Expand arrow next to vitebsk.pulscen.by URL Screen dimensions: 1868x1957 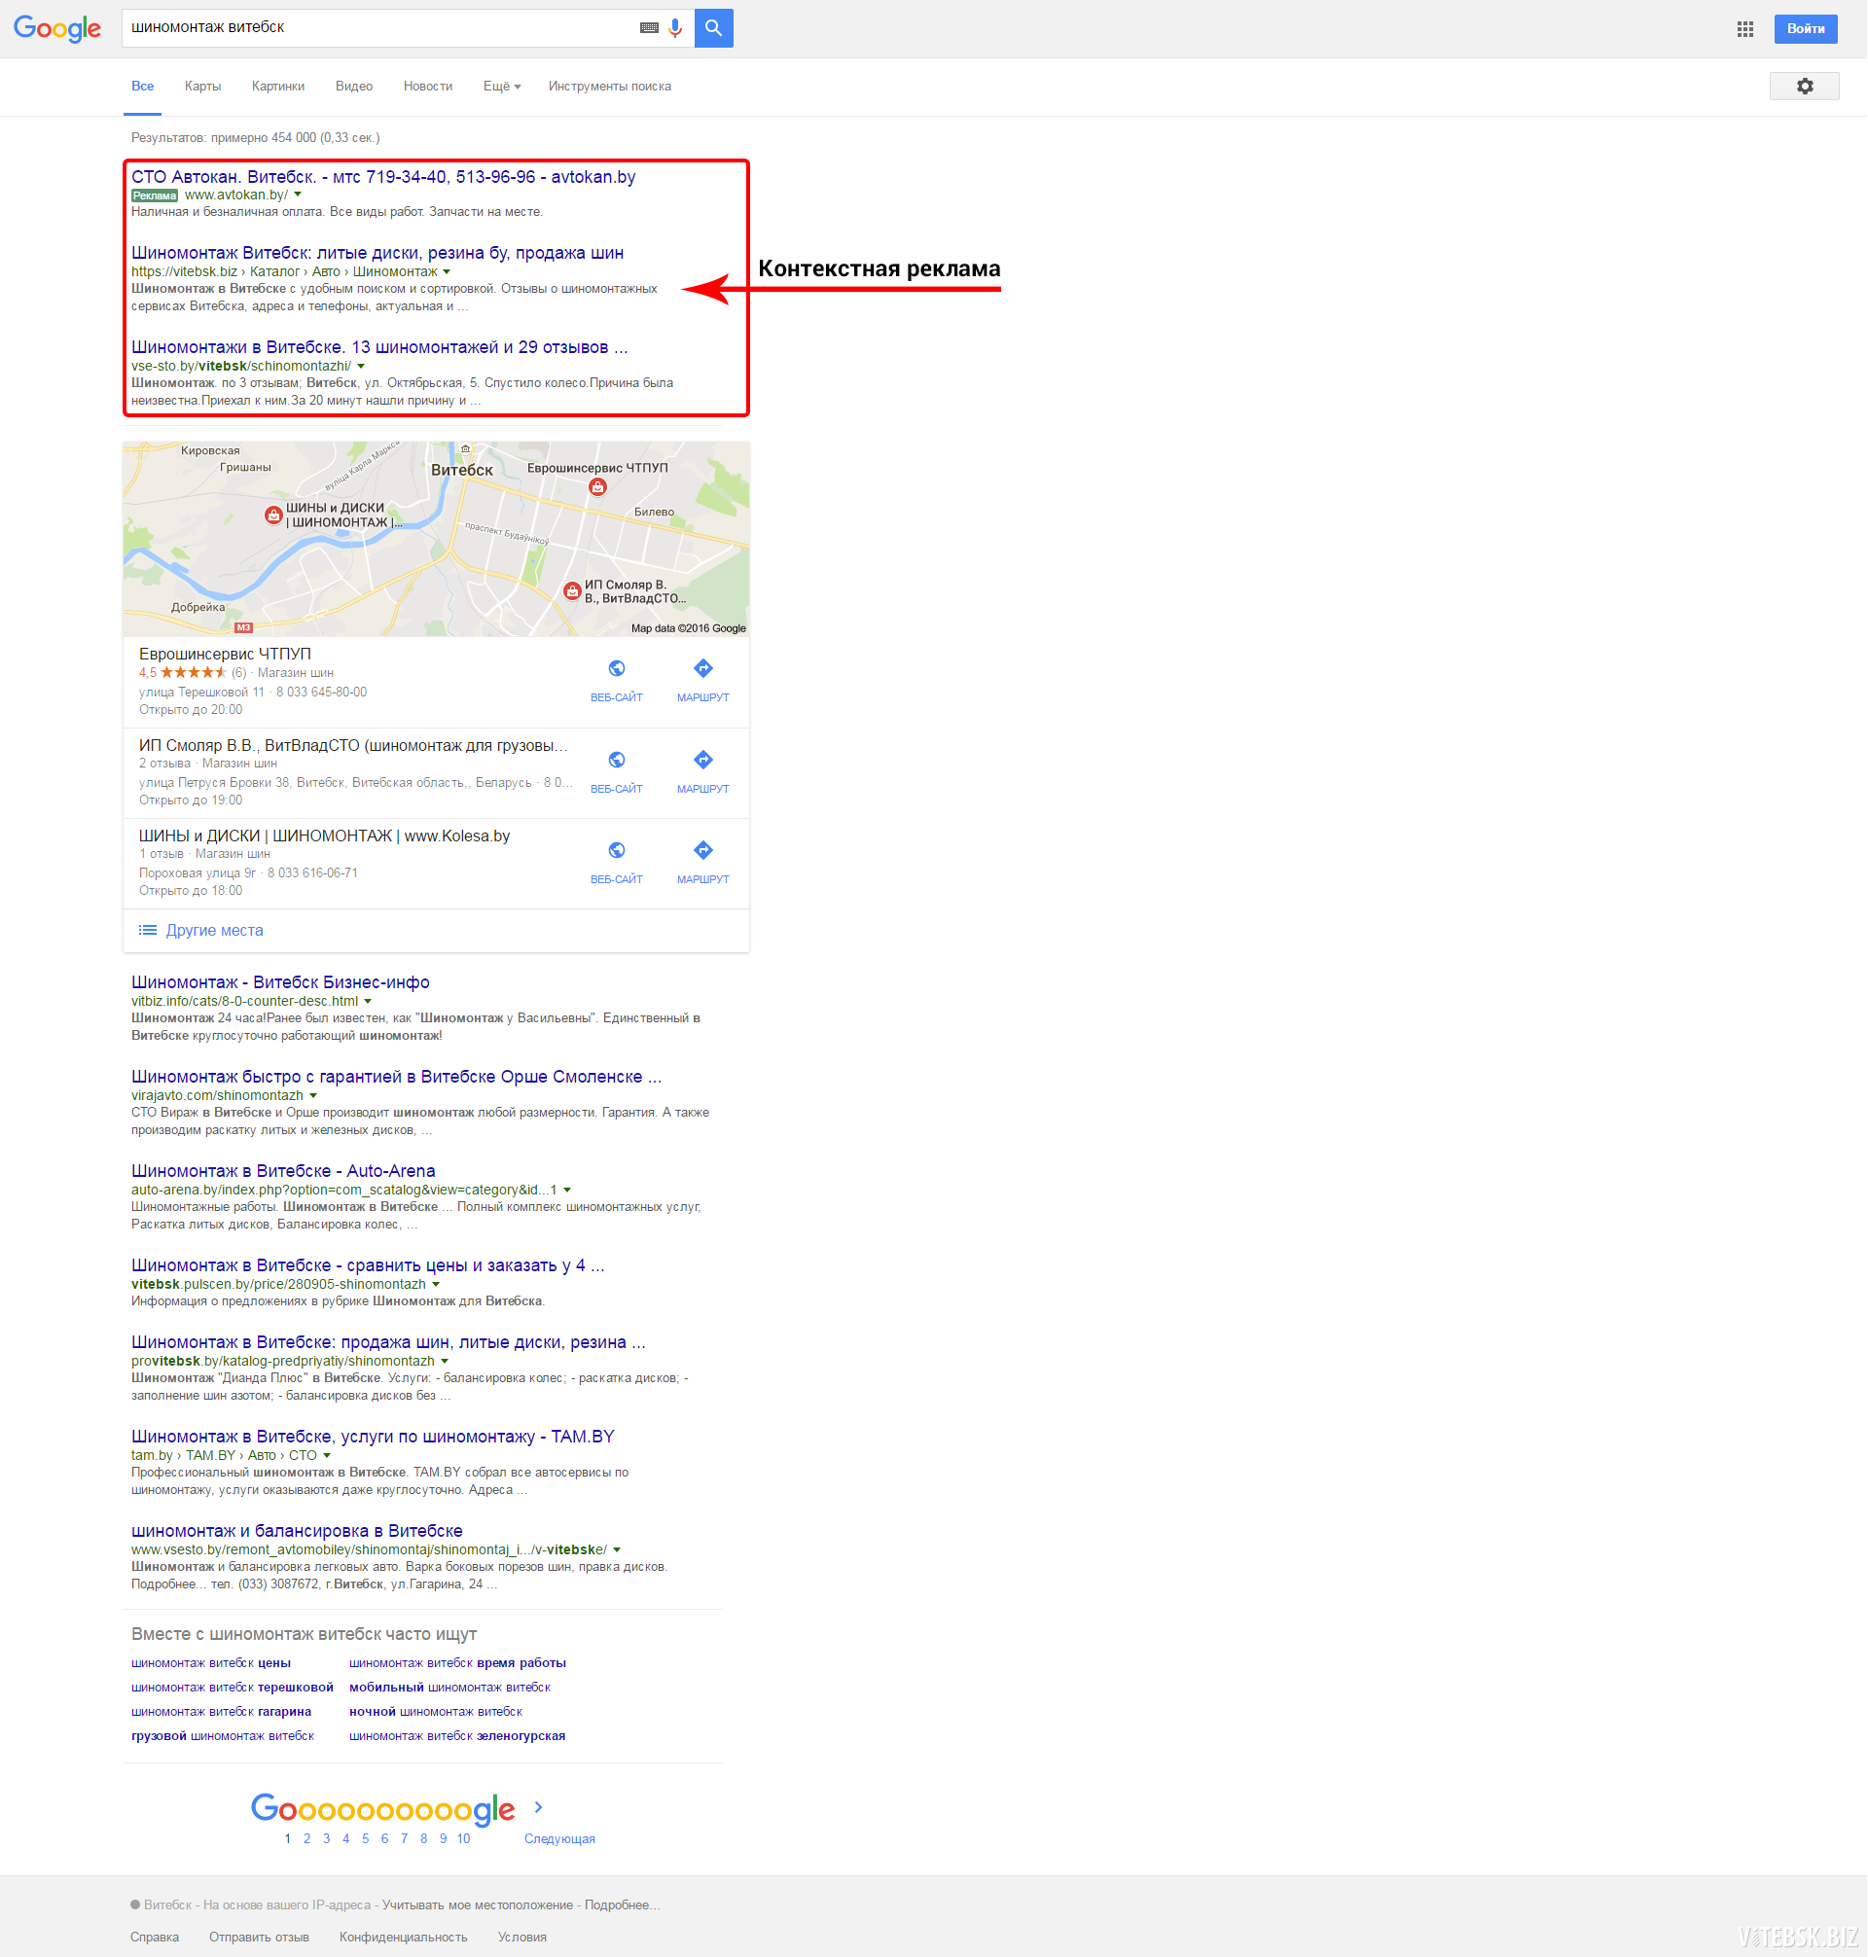tap(436, 1285)
